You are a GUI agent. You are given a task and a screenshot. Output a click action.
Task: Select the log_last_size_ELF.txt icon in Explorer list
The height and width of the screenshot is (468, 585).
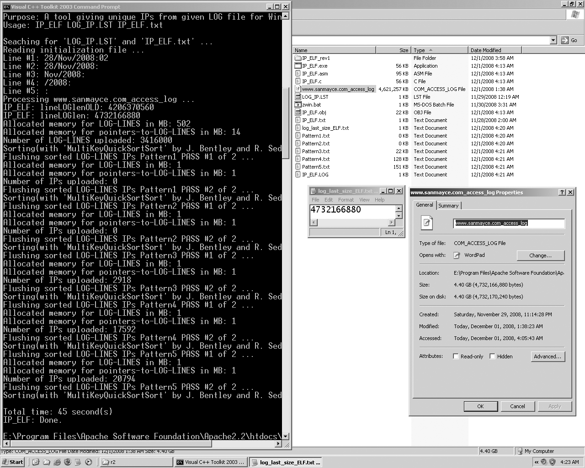[298, 128]
